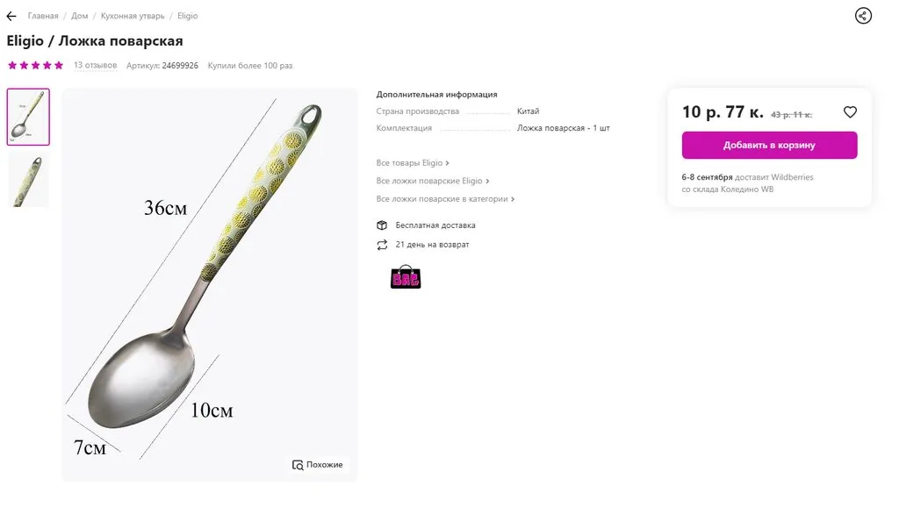Image resolution: width=899 pixels, height=507 pixels.
Task: Click the five-star rating
Action: 36,66
